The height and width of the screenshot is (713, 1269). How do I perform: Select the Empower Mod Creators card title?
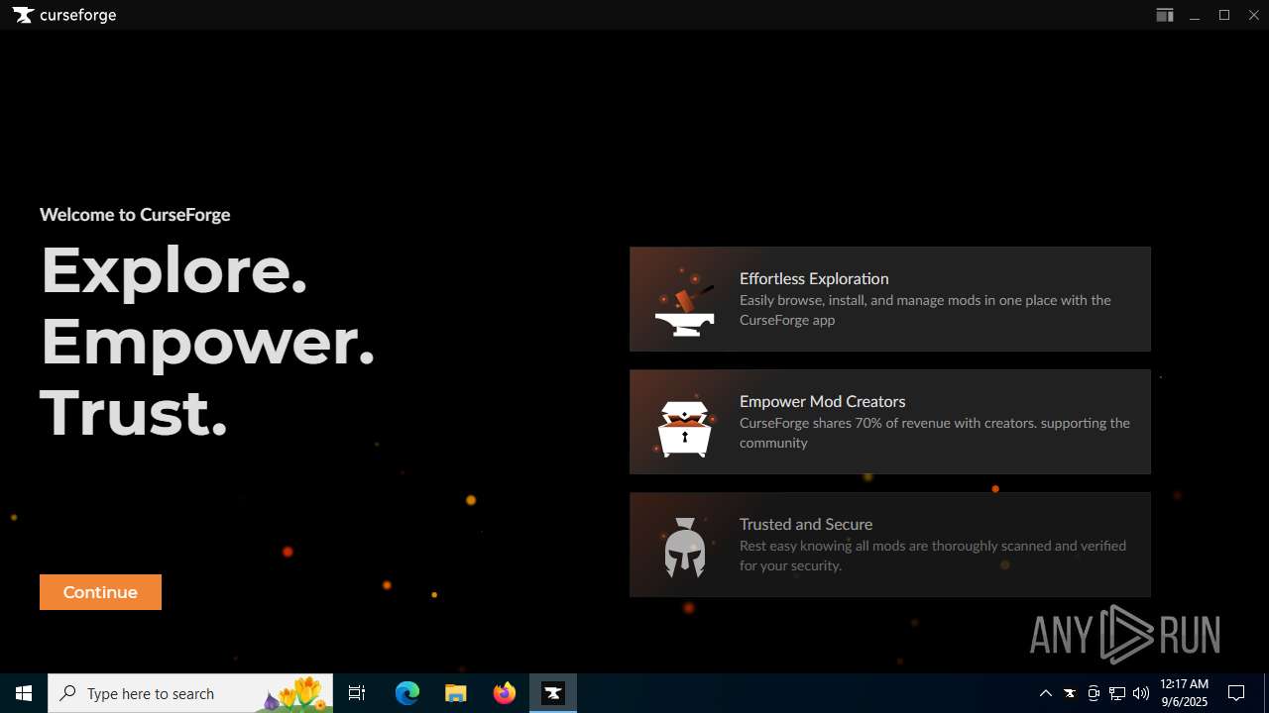(x=823, y=402)
